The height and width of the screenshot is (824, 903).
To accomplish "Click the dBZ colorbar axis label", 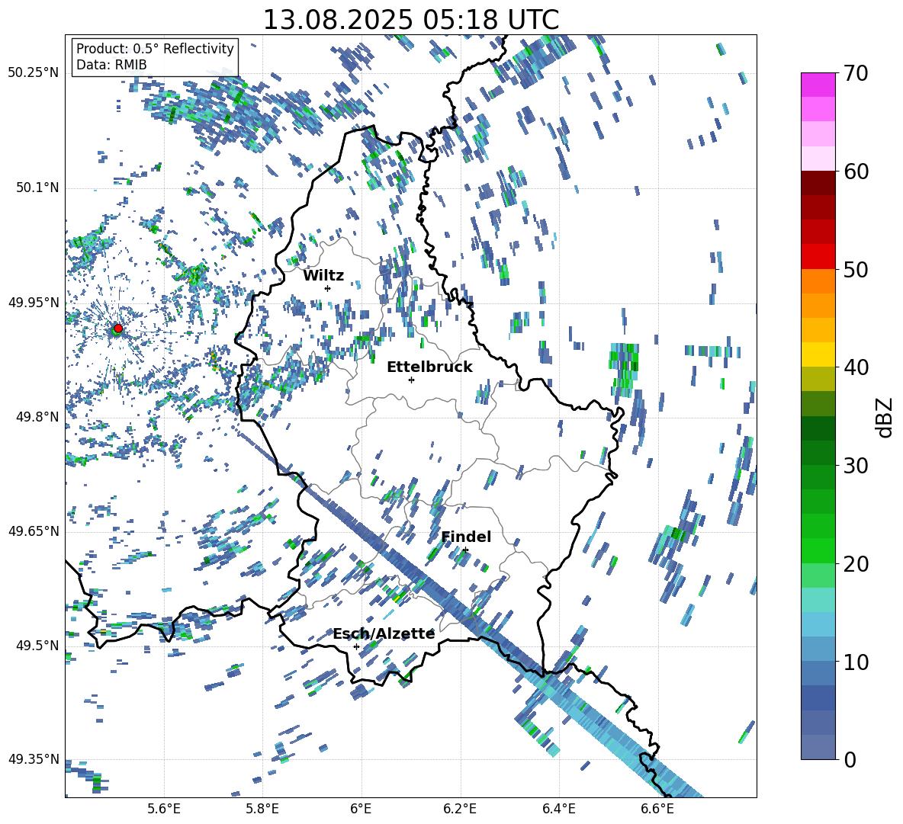I will [x=885, y=417].
